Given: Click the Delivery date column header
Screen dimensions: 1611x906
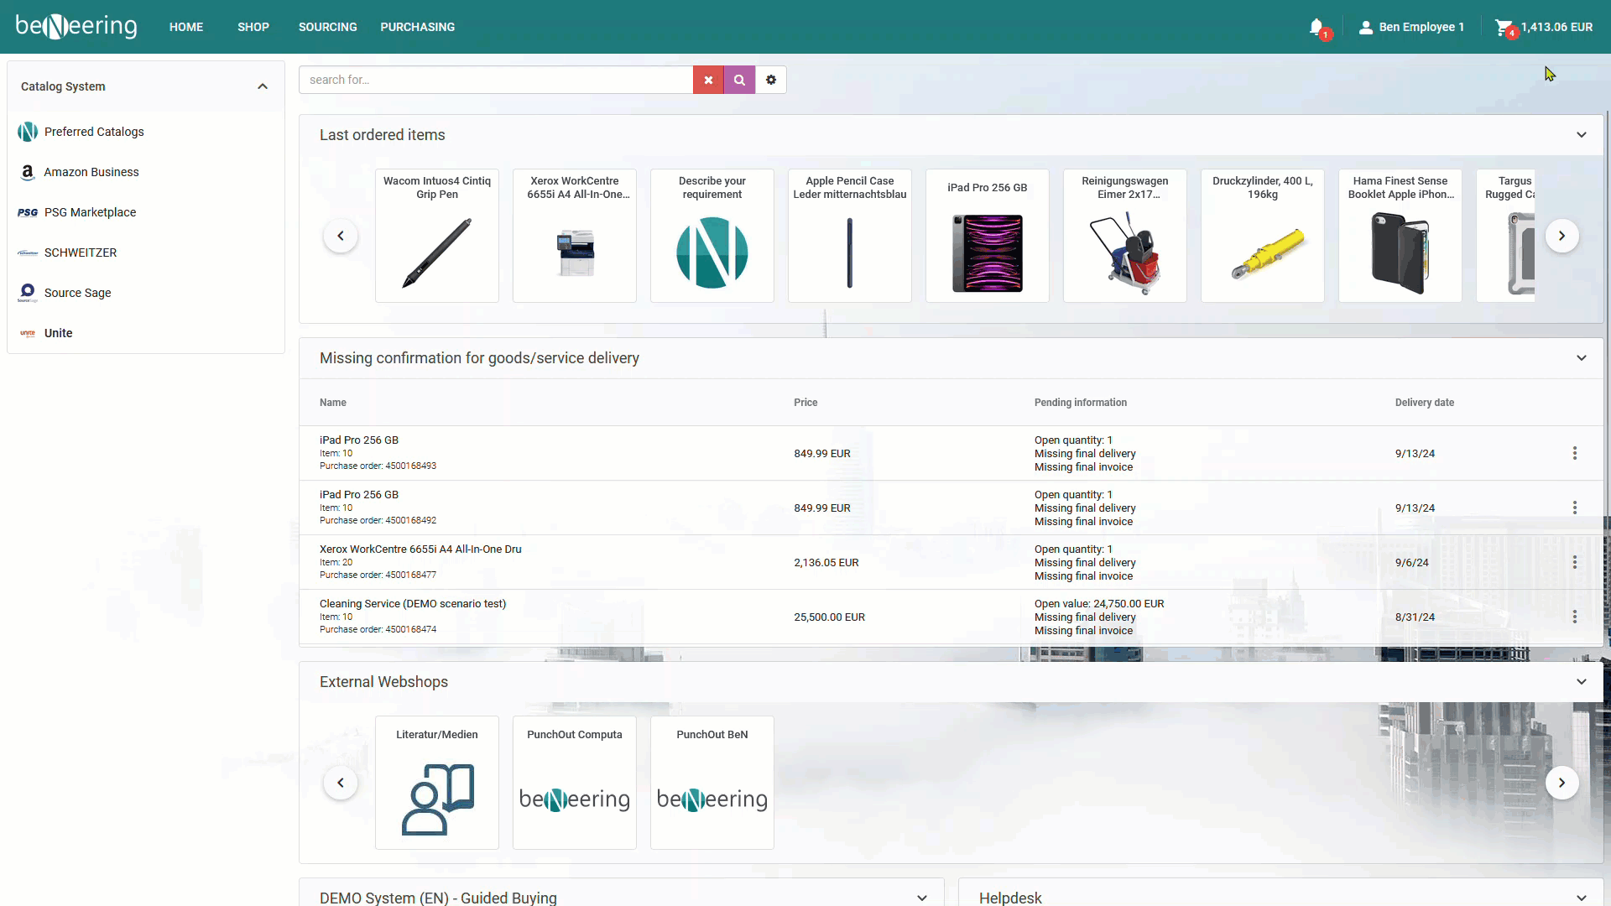Looking at the screenshot, I should click(1425, 403).
